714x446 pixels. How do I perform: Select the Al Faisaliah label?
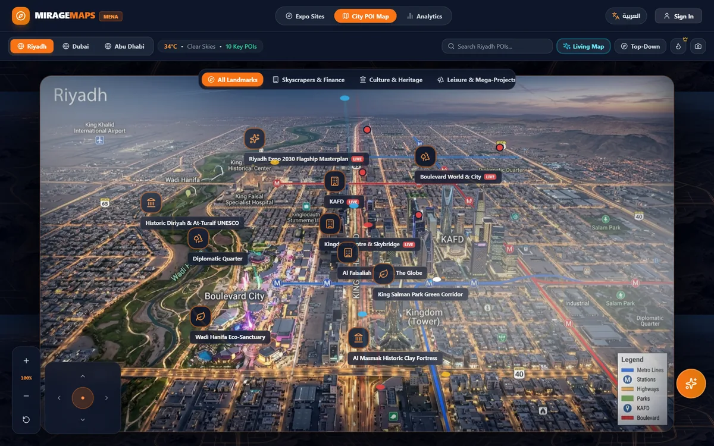[x=357, y=273]
